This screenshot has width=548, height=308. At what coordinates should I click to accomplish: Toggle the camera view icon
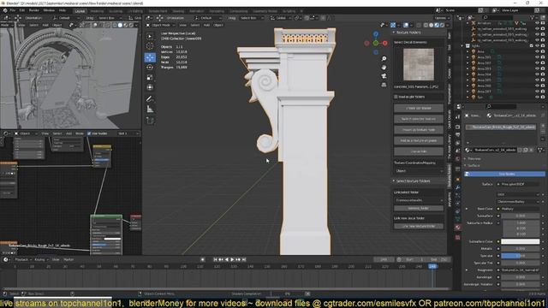[384, 76]
